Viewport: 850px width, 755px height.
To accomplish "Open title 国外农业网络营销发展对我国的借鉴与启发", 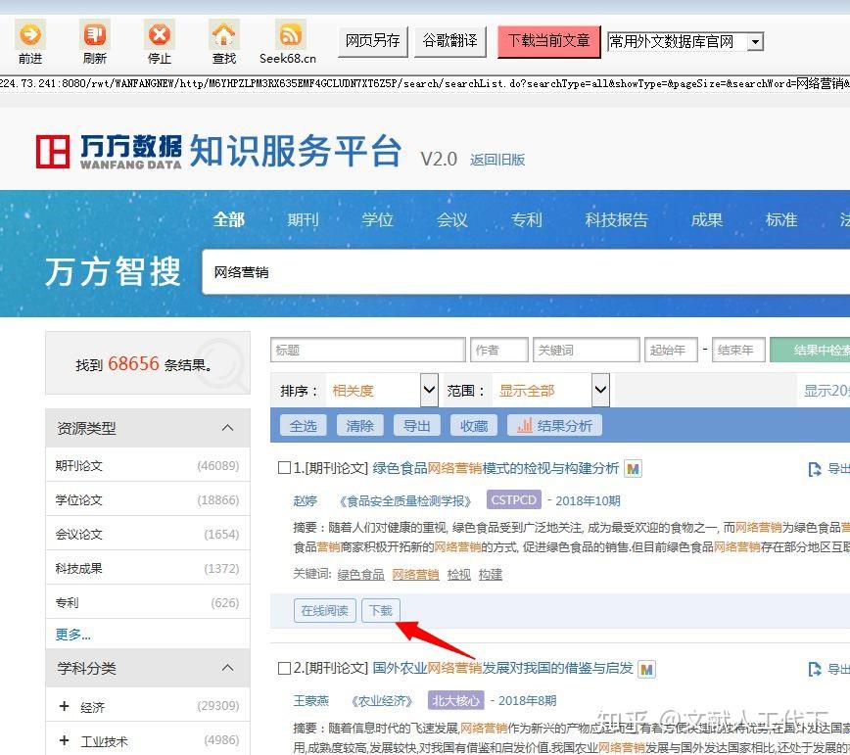I will (x=502, y=668).
